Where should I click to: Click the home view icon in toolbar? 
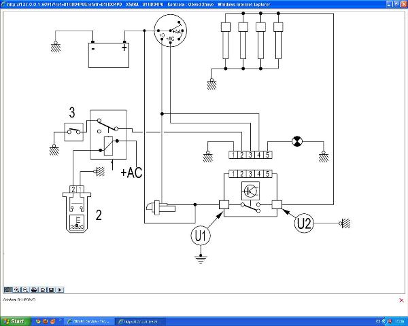[42, 290]
